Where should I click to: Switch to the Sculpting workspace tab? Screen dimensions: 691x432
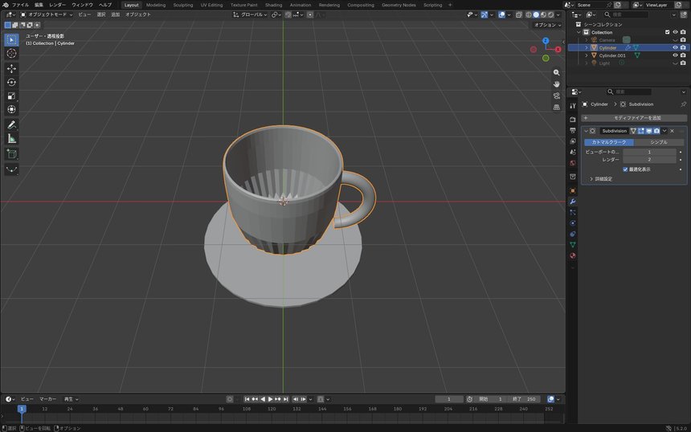(183, 5)
